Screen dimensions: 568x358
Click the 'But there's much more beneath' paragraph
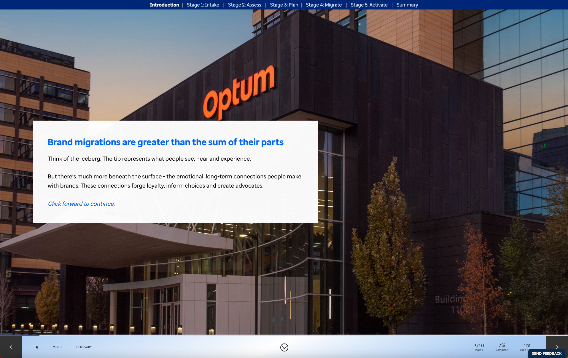(x=174, y=181)
